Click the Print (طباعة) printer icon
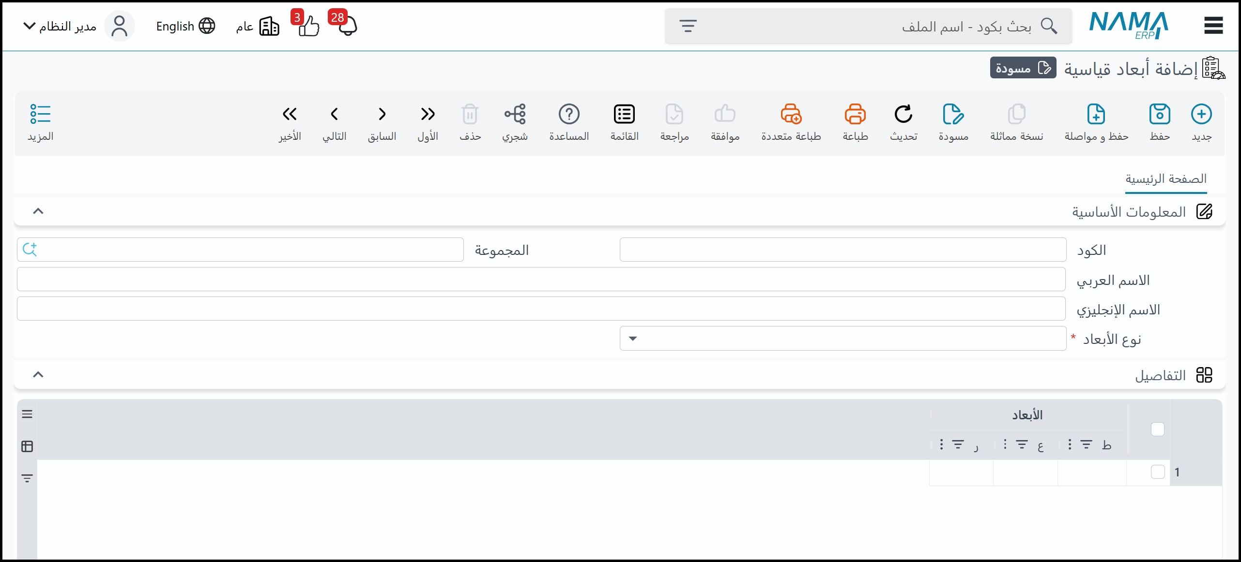1241x562 pixels. (x=855, y=115)
